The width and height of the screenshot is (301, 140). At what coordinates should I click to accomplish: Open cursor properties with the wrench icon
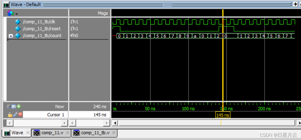(15, 114)
